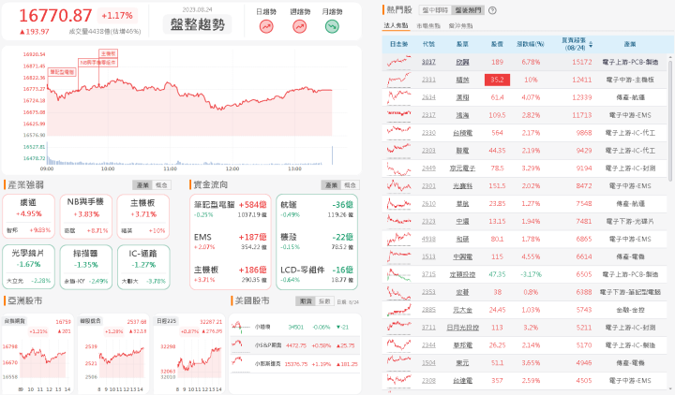Click the 小道瓊 mini chart icon
Screen dimensions: 675x395
point(240,327)
